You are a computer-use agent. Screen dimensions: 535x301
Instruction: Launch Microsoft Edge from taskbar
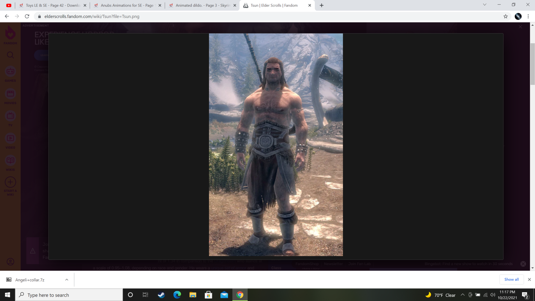coord(177,295)
